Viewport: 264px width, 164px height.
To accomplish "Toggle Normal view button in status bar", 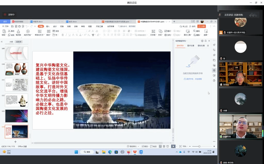I will (160, 146).
